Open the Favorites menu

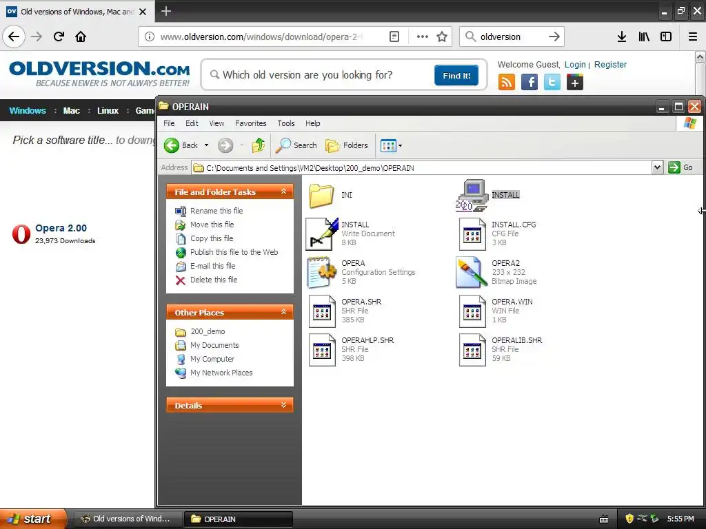point(251,123)
